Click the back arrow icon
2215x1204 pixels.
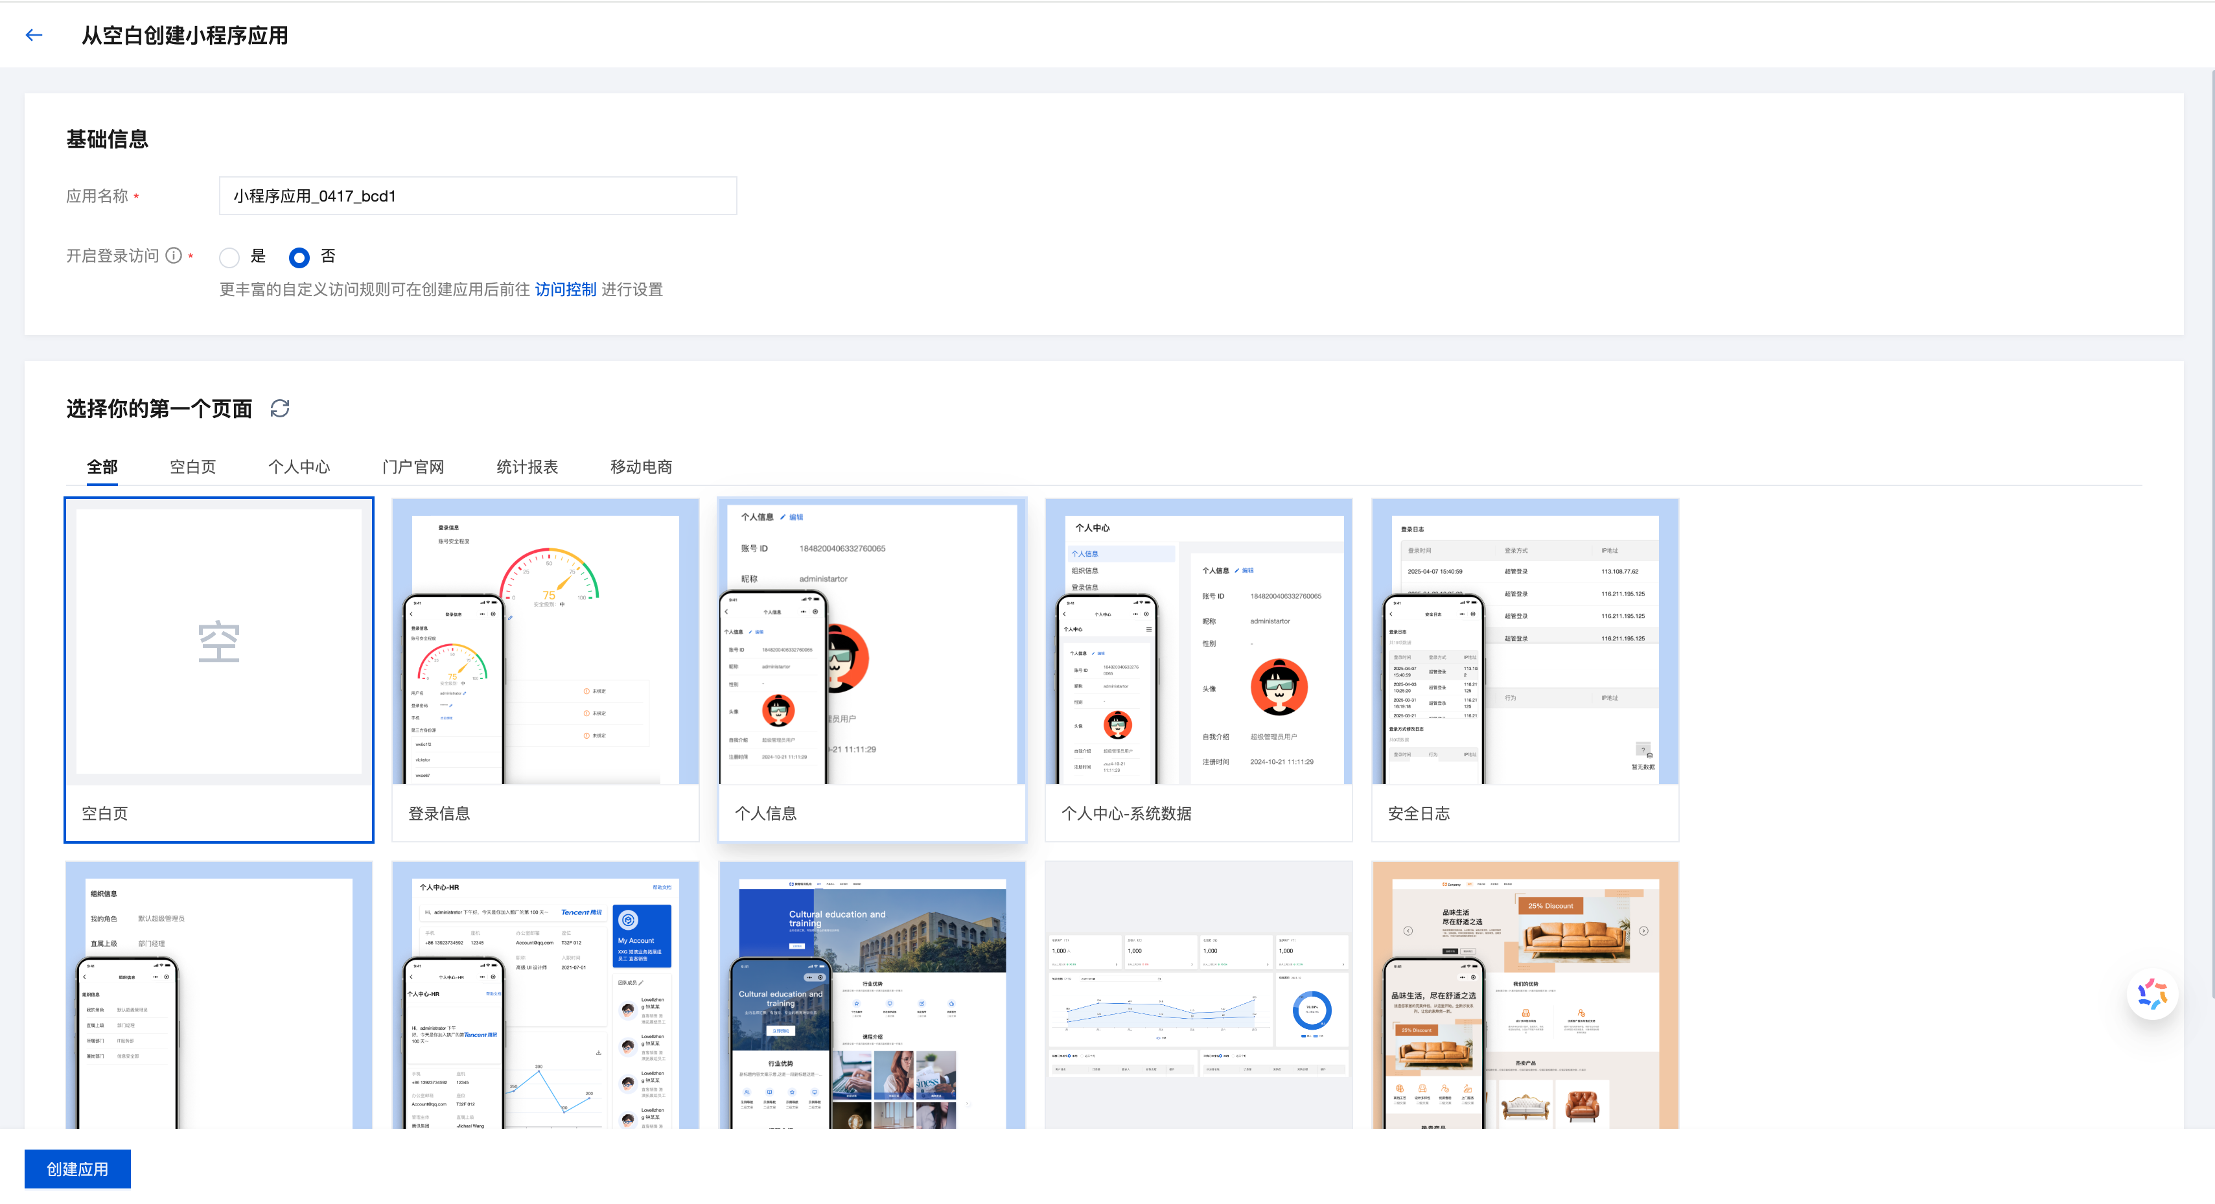pos(34,35)
